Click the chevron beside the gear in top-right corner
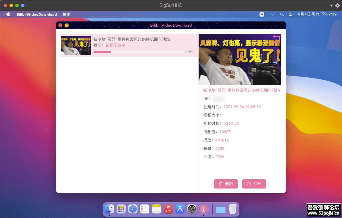This screenshot has width=342, height=218. tap(331, 5)
